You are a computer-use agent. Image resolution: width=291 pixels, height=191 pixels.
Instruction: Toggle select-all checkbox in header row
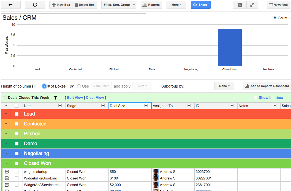(x=17, y=106)
